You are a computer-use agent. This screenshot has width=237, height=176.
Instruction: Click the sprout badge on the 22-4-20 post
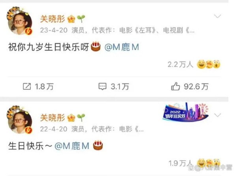point(81,118)
